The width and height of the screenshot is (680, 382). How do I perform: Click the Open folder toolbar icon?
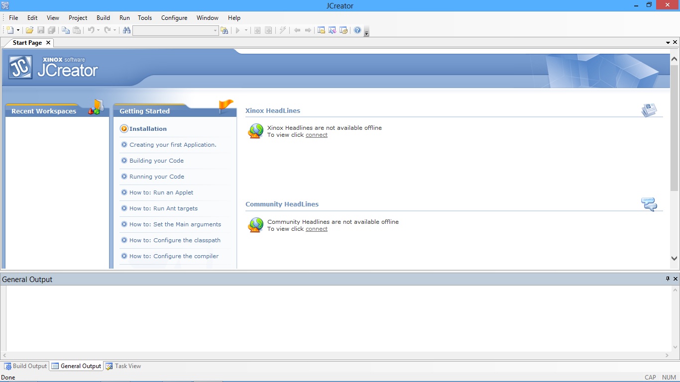click(x=30, y=30)
